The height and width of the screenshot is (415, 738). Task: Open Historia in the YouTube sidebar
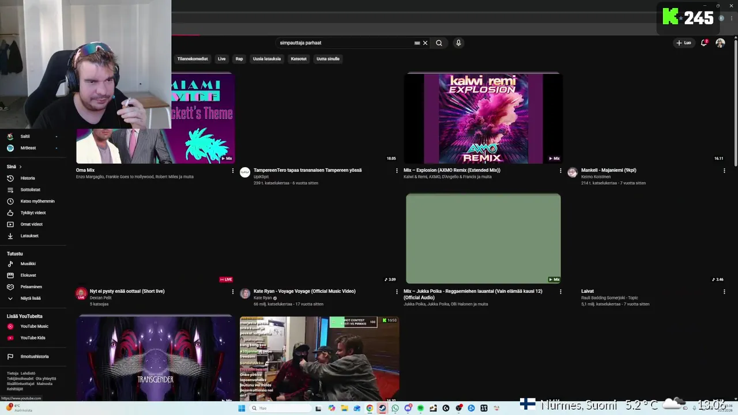click(x=28, y=178)
